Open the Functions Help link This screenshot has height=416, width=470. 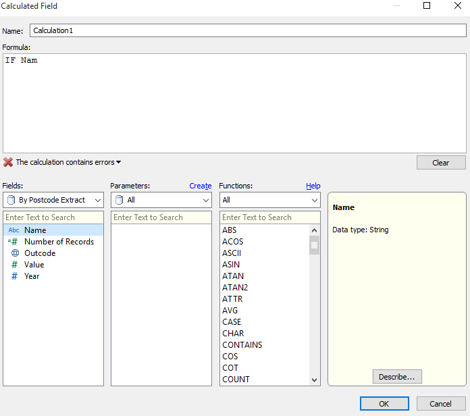click(313, 186)
